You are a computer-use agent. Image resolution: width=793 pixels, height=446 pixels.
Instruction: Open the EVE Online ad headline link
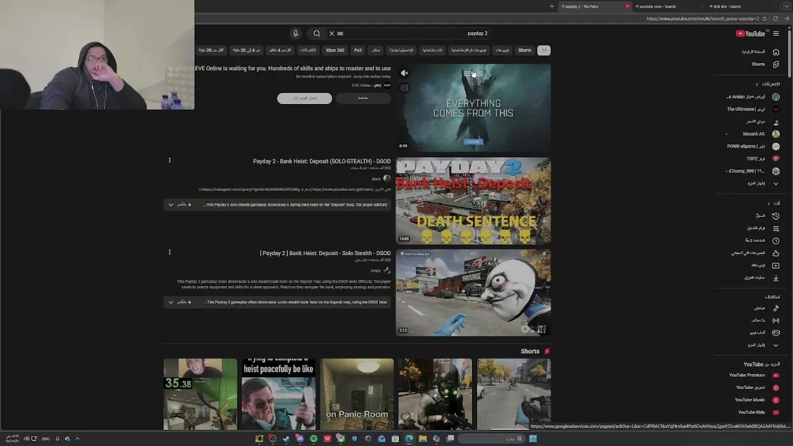[293, 68]
